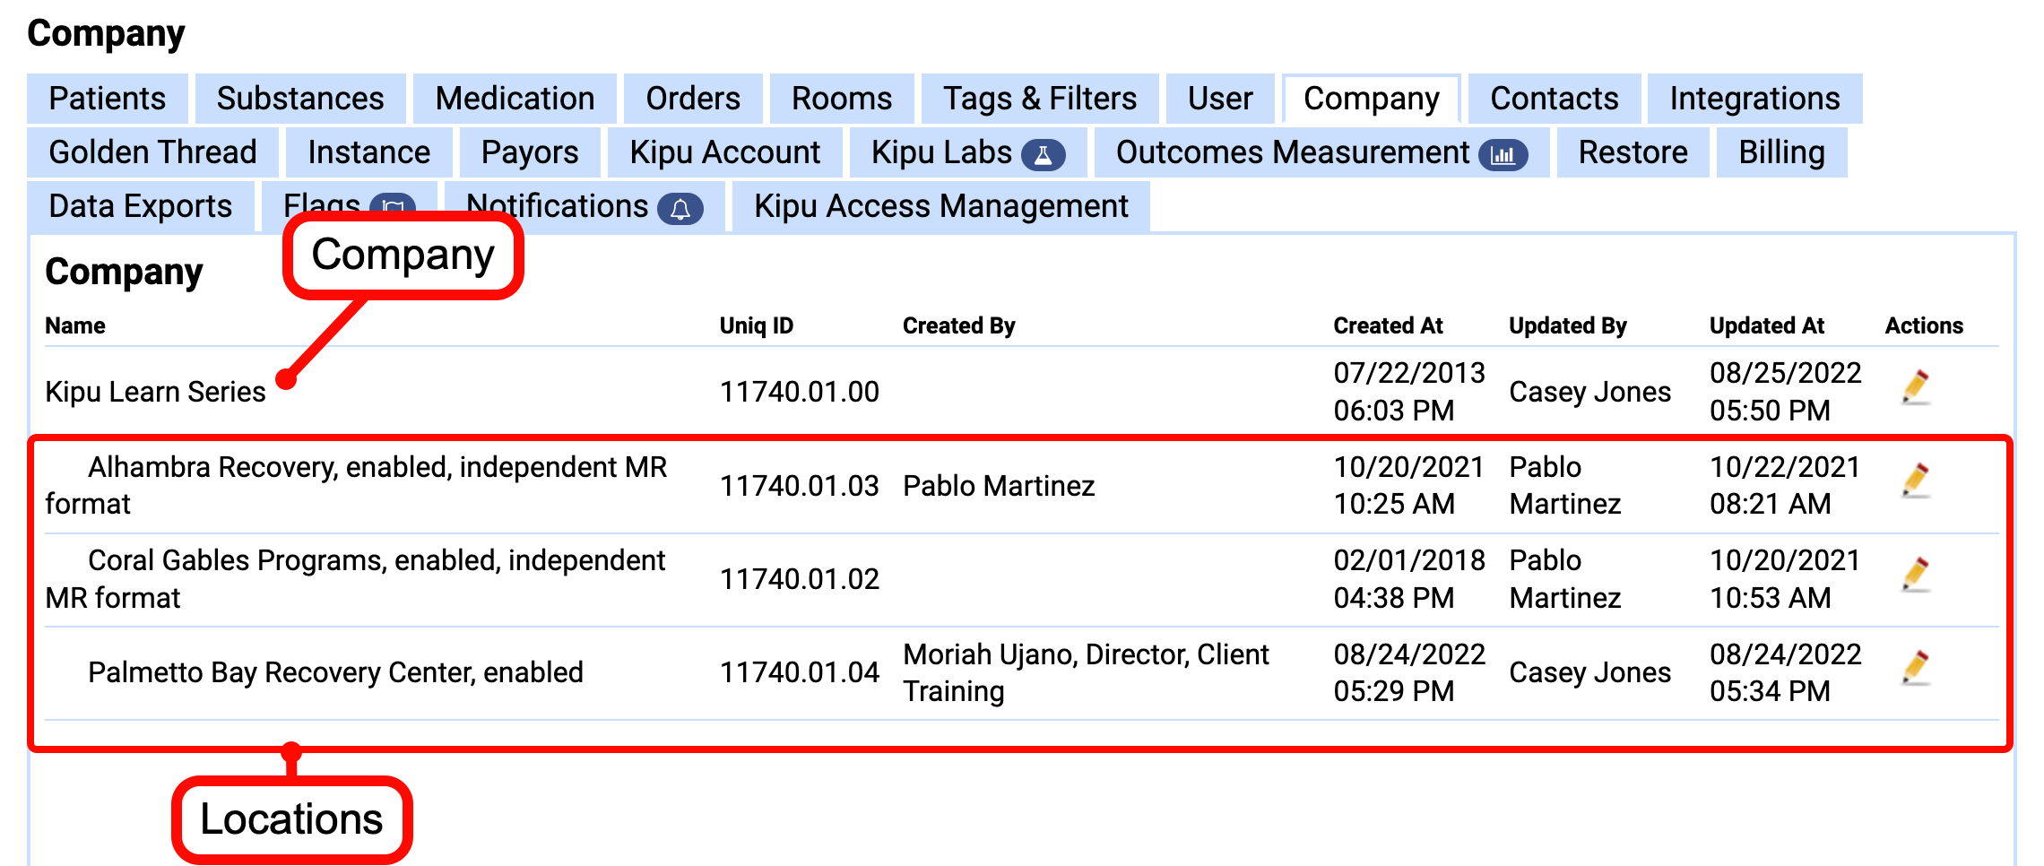This screenshot has width=2044, height=866.
Task: Click Uniq ID 11740.01.04
Action: pos(800,672)
